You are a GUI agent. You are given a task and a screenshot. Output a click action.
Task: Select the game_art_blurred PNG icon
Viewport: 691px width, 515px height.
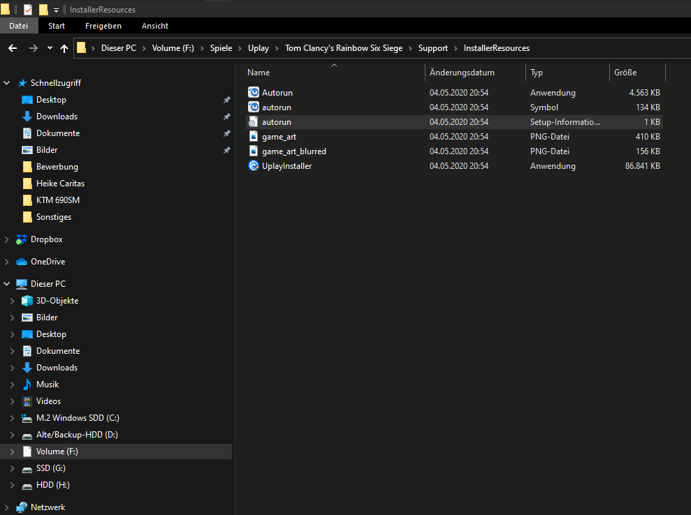tap(254, 151)
